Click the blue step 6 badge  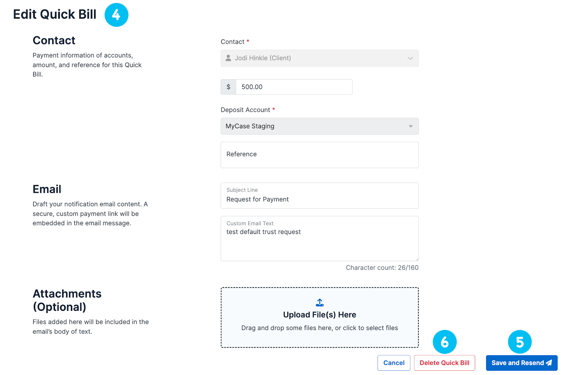[445, 342]
